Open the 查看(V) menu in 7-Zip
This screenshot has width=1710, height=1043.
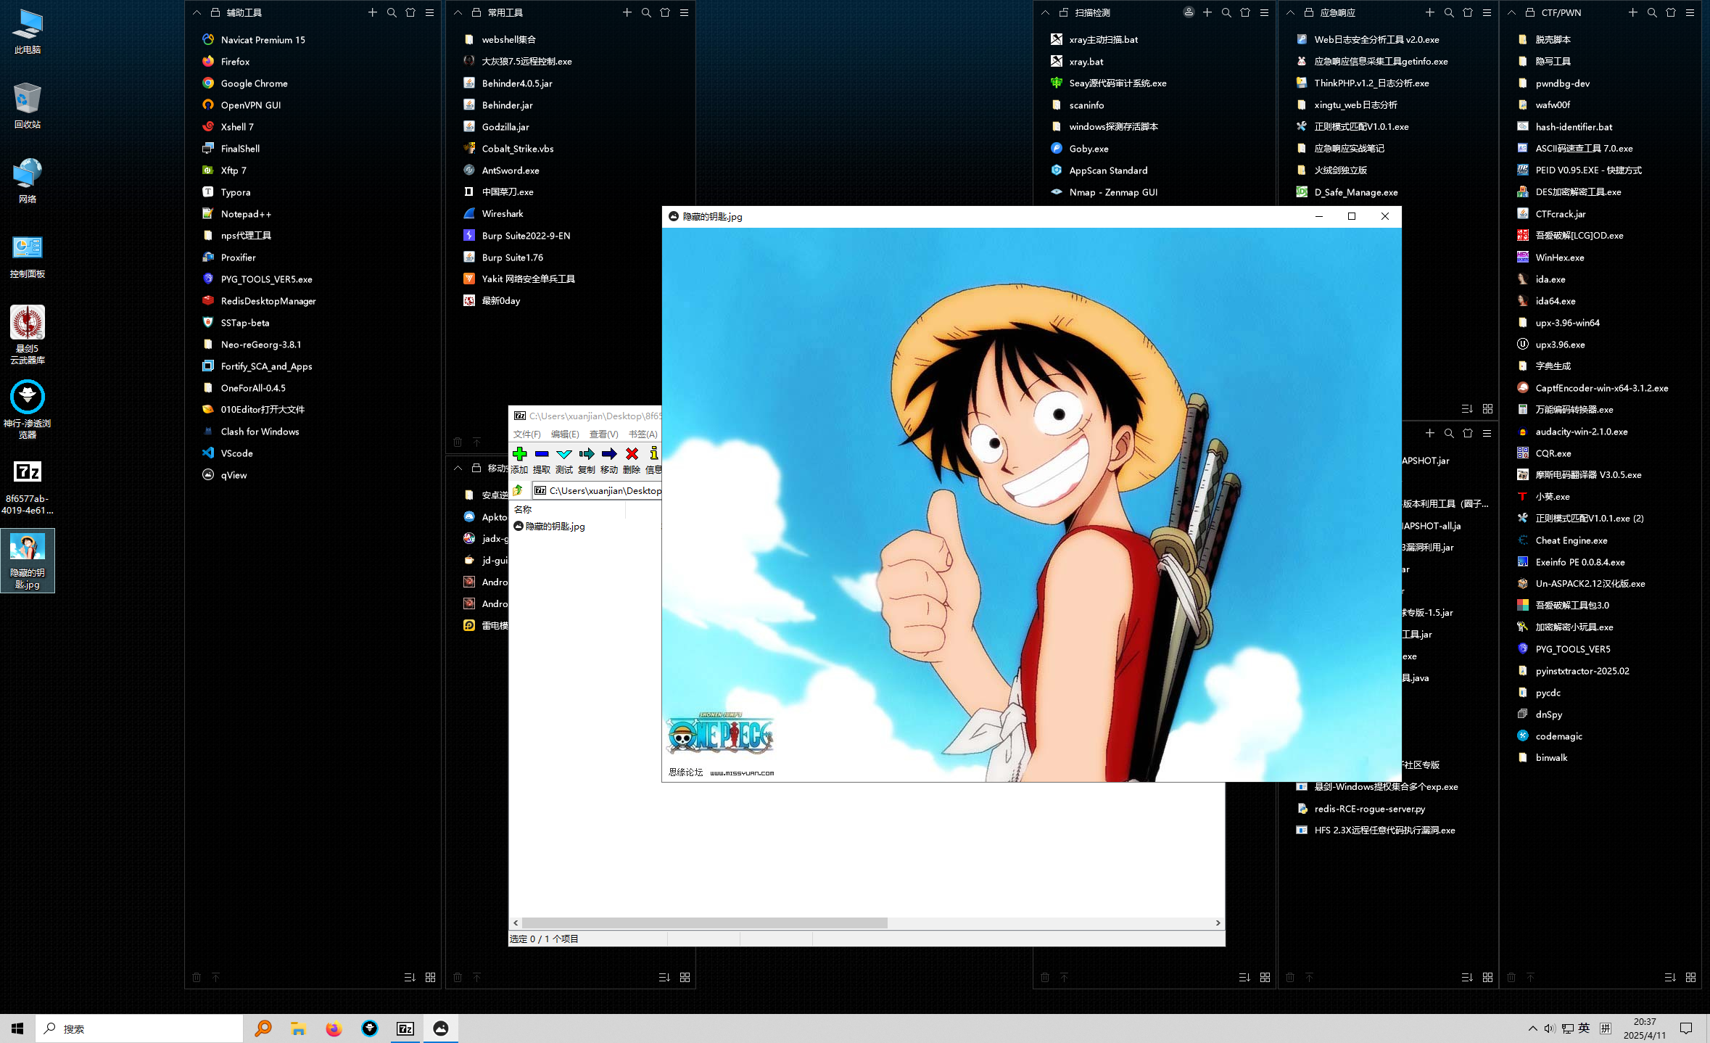click(603, 434)
